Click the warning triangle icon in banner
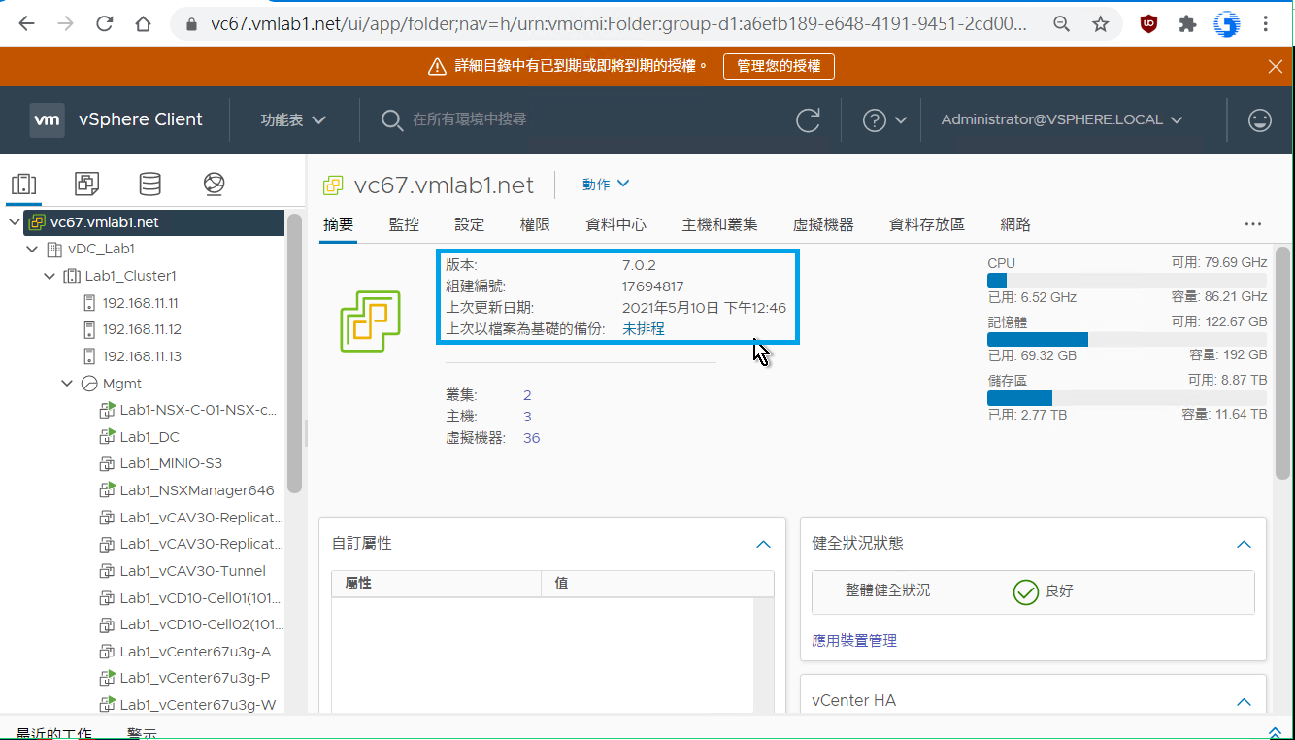This screenshot has width=1295, height=740. (x=437, y=66)
